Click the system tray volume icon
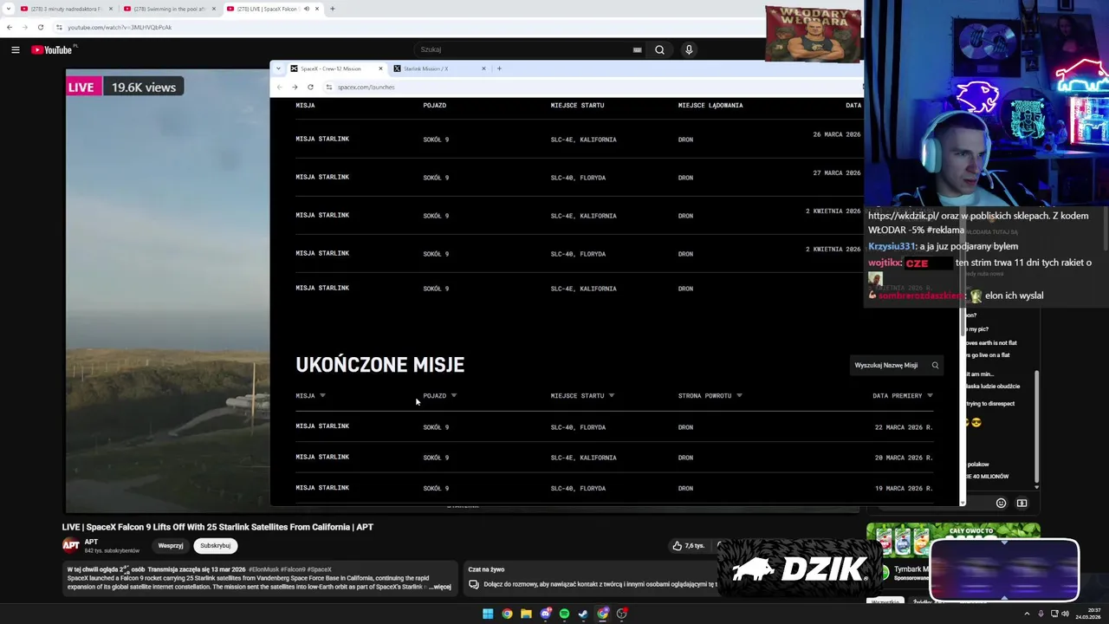 (1065, 614)
